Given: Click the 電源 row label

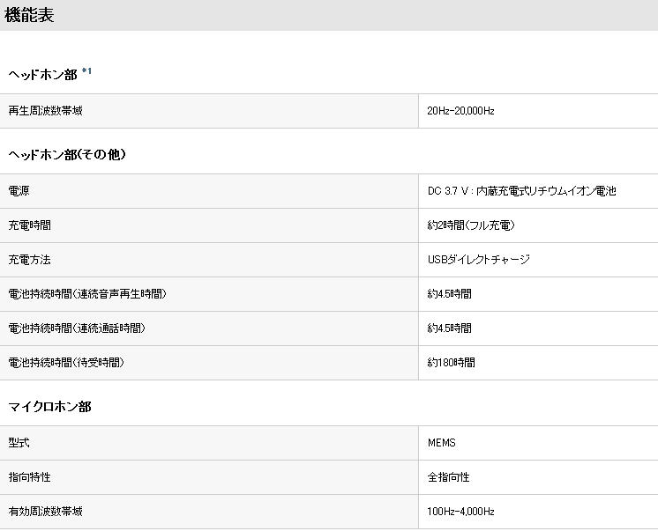Looking at the screenshot, I should pos(19,191).
